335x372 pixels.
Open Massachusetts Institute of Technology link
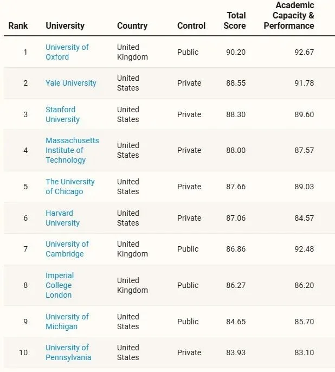(72, 150)
